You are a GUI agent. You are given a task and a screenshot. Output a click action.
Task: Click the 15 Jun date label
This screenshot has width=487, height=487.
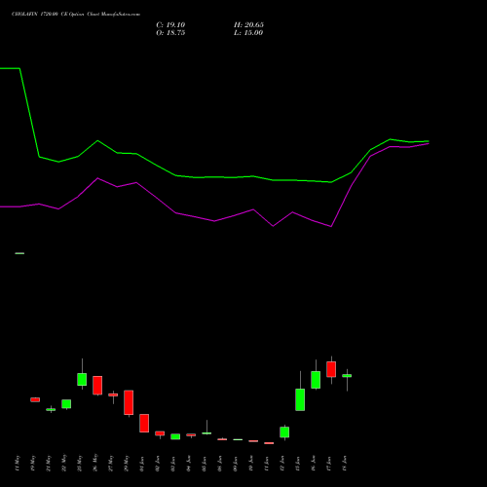298,464
